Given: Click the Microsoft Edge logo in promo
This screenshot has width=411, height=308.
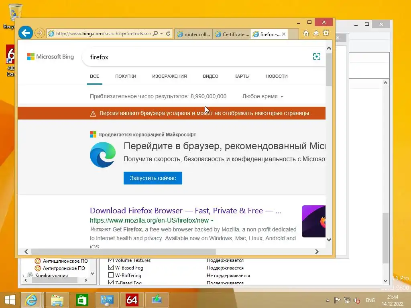Looking at the screenshot, I should point(102,155).
